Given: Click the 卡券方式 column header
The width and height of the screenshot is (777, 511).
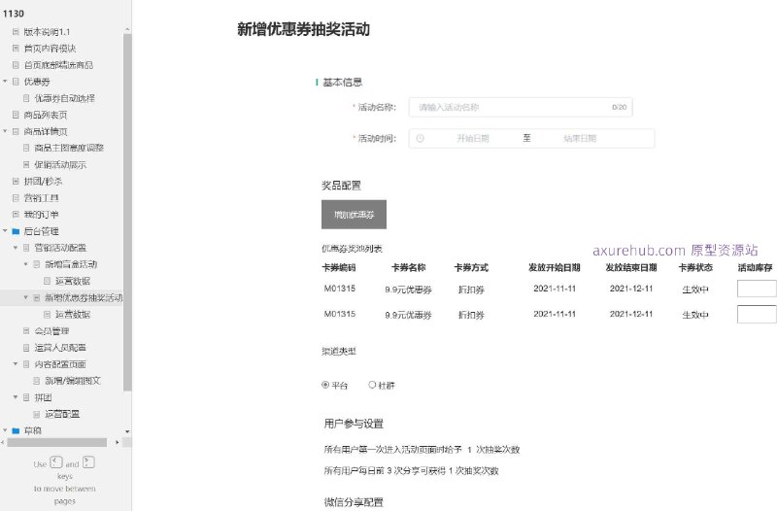Looking at the screenshot, I should pos(471,267).
